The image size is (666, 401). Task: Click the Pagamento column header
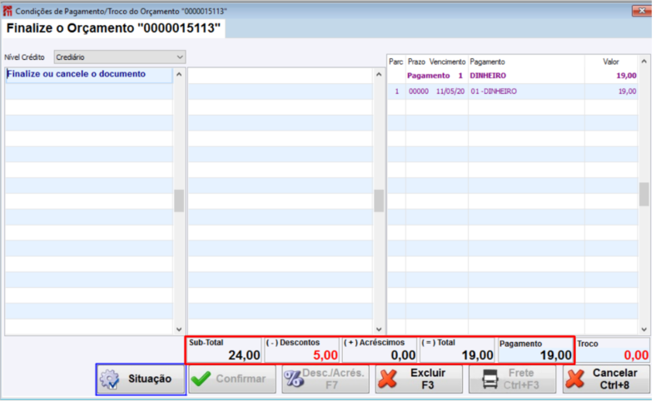[x=487, y=62]
